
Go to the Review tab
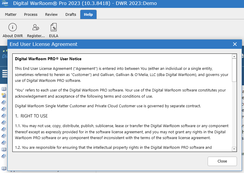[51, 14]
